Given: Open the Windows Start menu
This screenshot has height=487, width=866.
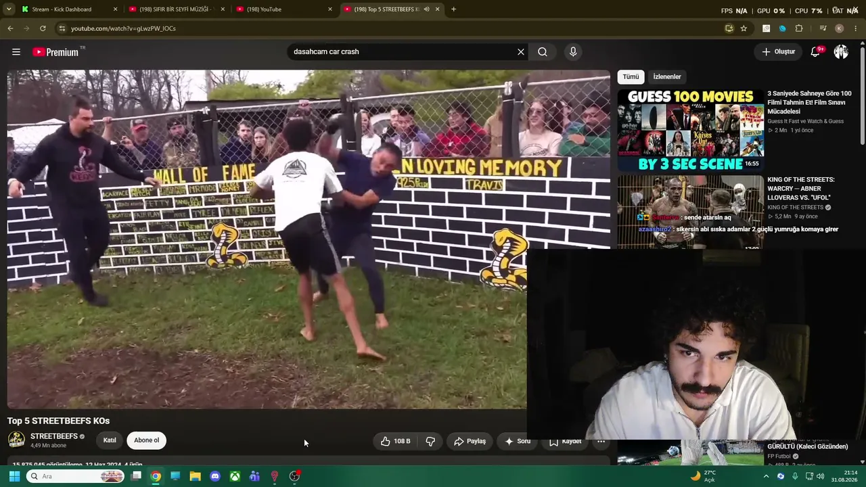Looking at the screenshot, I should (x=14, y=476).
